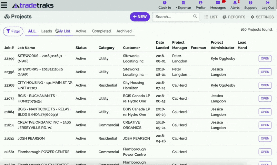The height and width of the screenshot is (165, 277).
Task: Click the Project Administrator column header
Action: pos(222,45)
